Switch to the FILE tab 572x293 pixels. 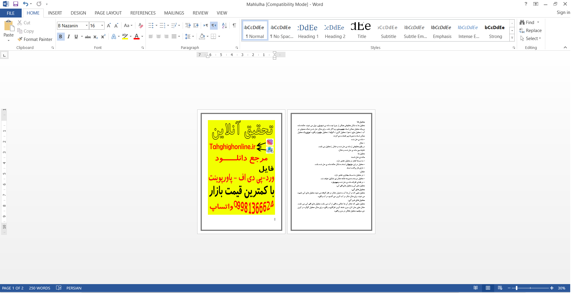pos(11,13)
